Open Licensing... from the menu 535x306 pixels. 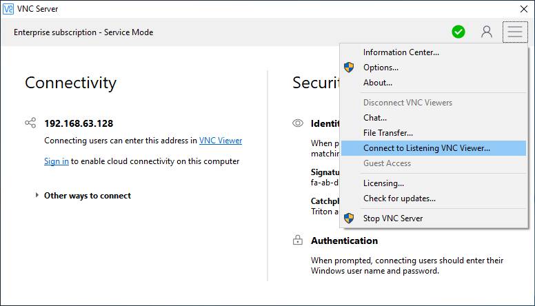434,183
